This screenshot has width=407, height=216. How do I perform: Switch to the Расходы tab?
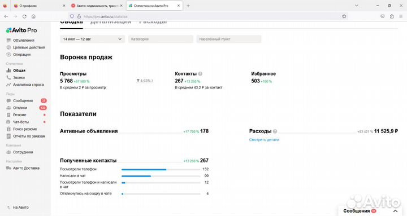click(x=153, y=22)
